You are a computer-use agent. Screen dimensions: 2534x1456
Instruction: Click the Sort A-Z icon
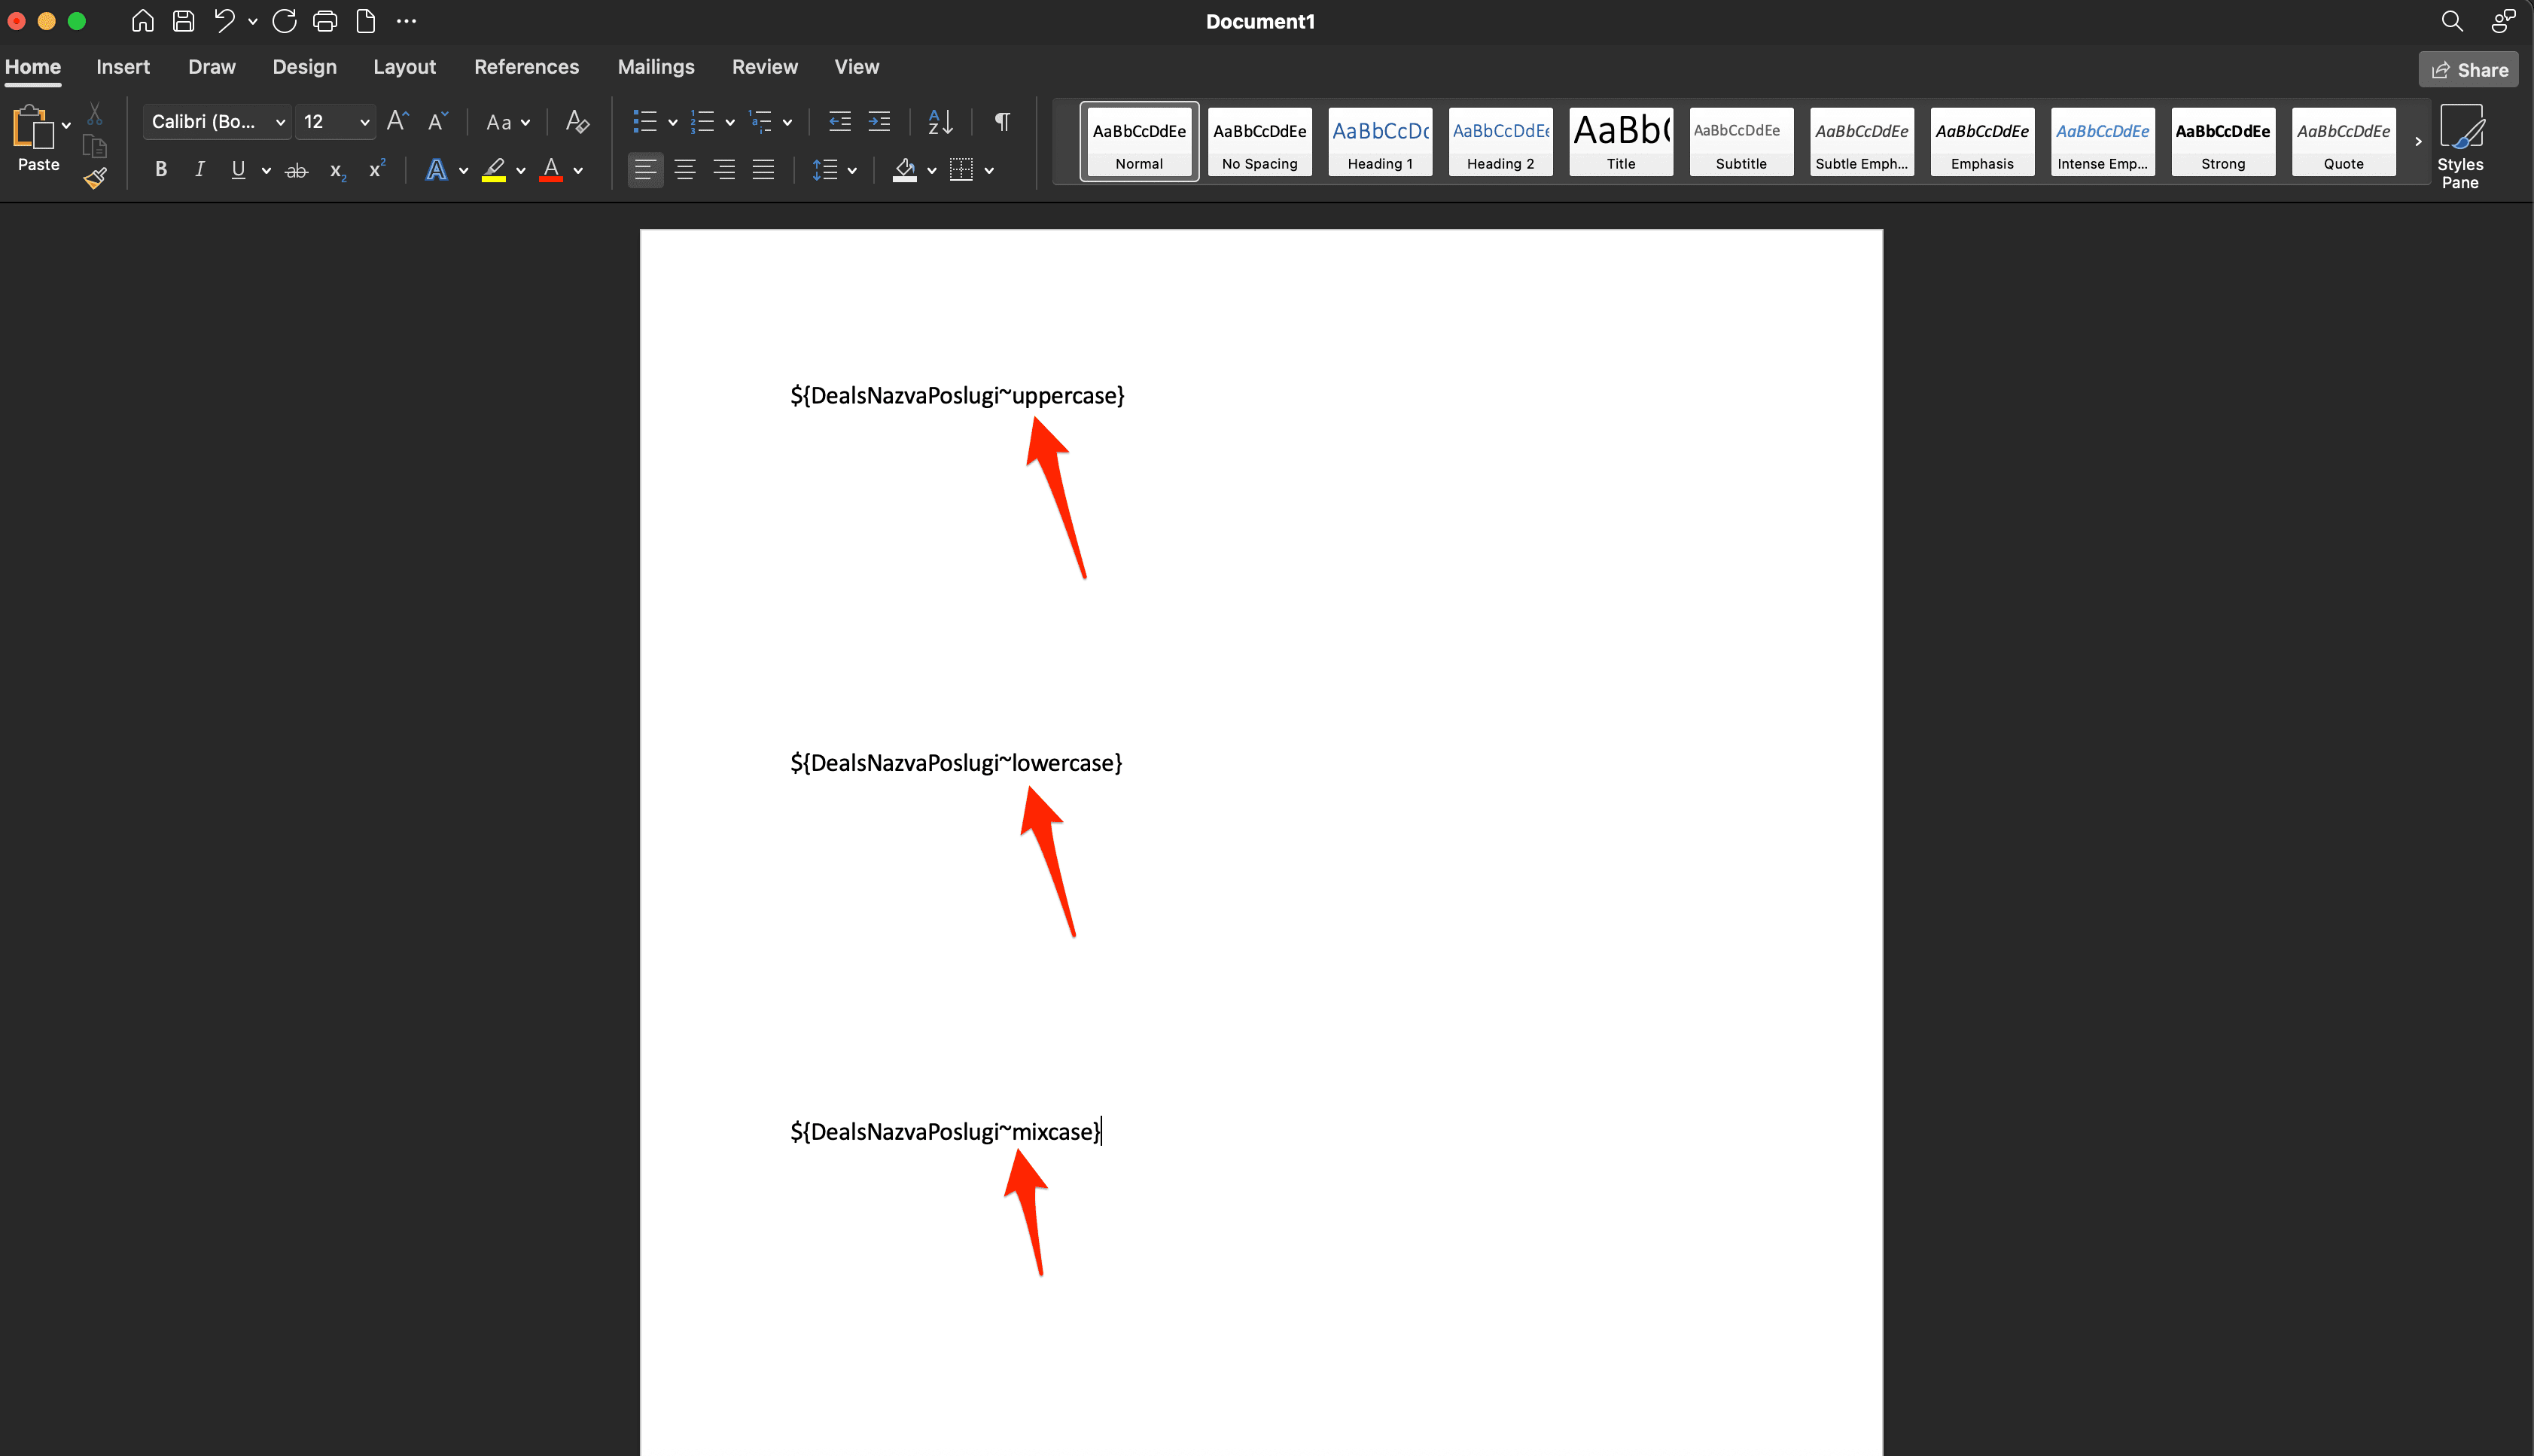click(940, 122)
